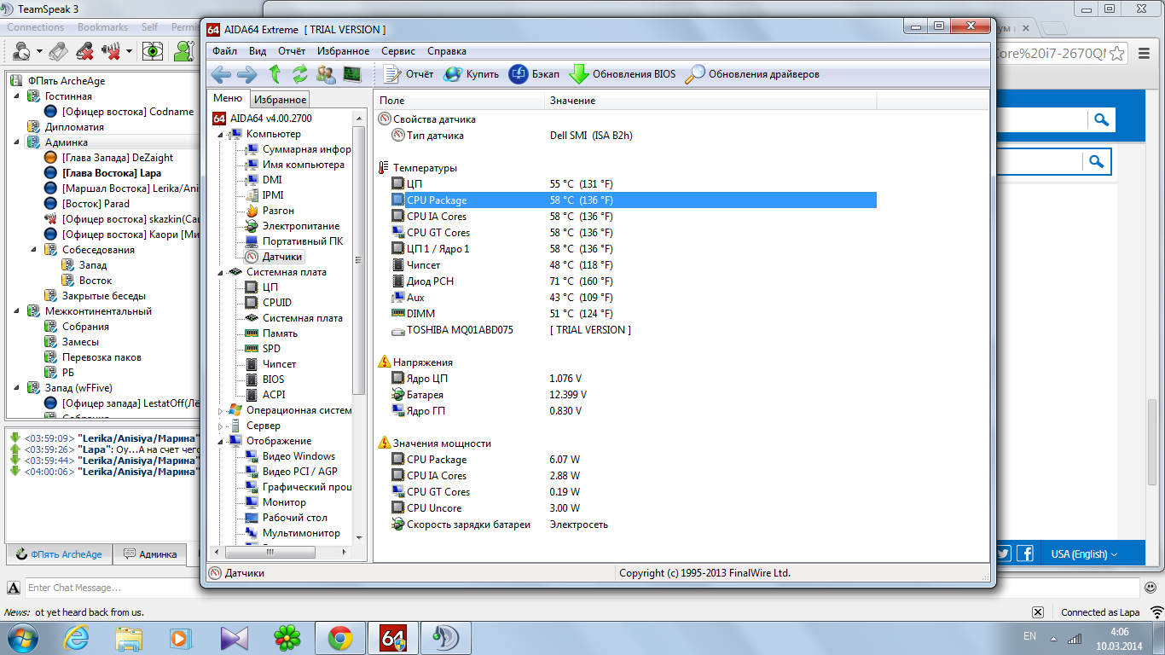Open the Справка menu
1165x655 pixels.
(x=447, y=51)
